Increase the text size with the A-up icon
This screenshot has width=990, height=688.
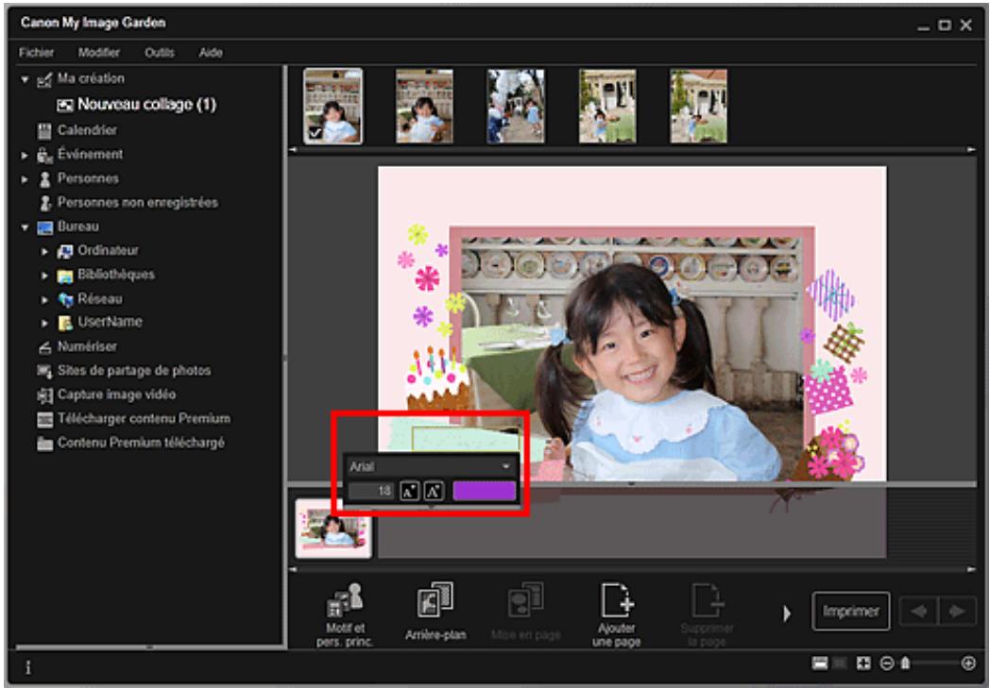pos(411,490)
